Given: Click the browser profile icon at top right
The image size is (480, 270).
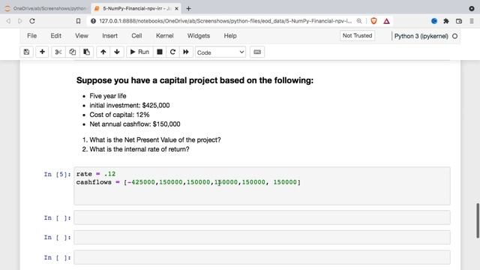Looking at the screenshot, I should click(472, 8).
